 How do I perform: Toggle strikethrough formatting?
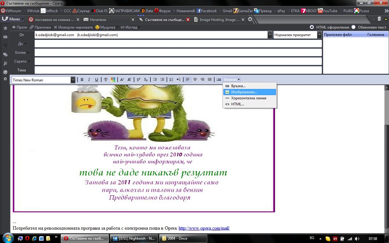[x=106, y=80]
